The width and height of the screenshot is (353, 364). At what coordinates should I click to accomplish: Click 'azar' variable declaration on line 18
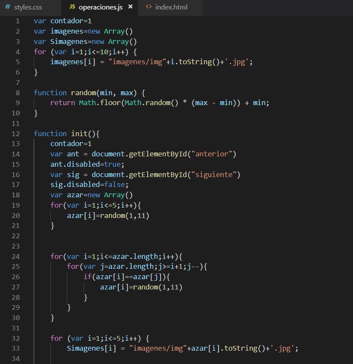point(75,195)
